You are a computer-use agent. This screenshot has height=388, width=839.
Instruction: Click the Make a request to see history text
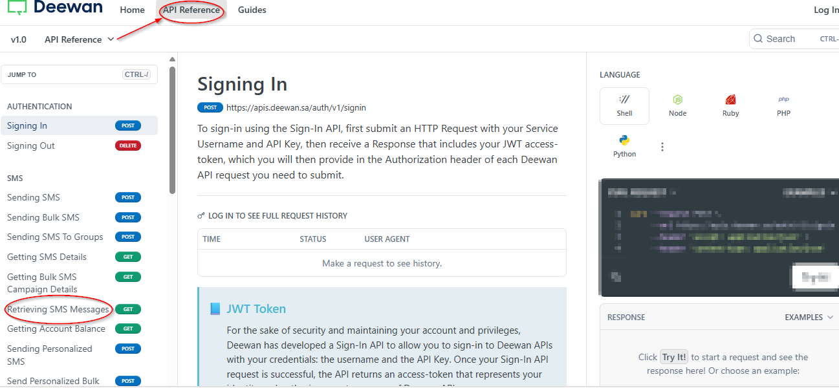[x=382, y=263]
